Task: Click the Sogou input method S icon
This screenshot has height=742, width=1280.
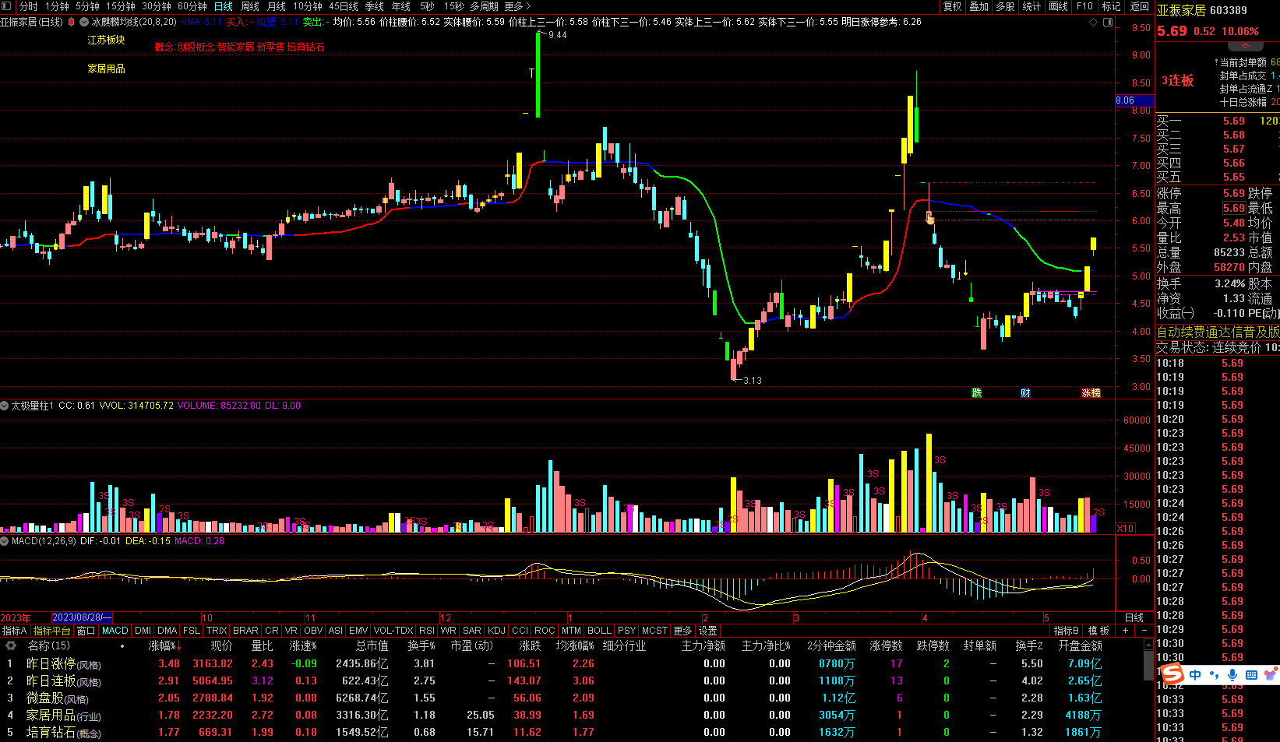Action: click(x=1172, y=675)
